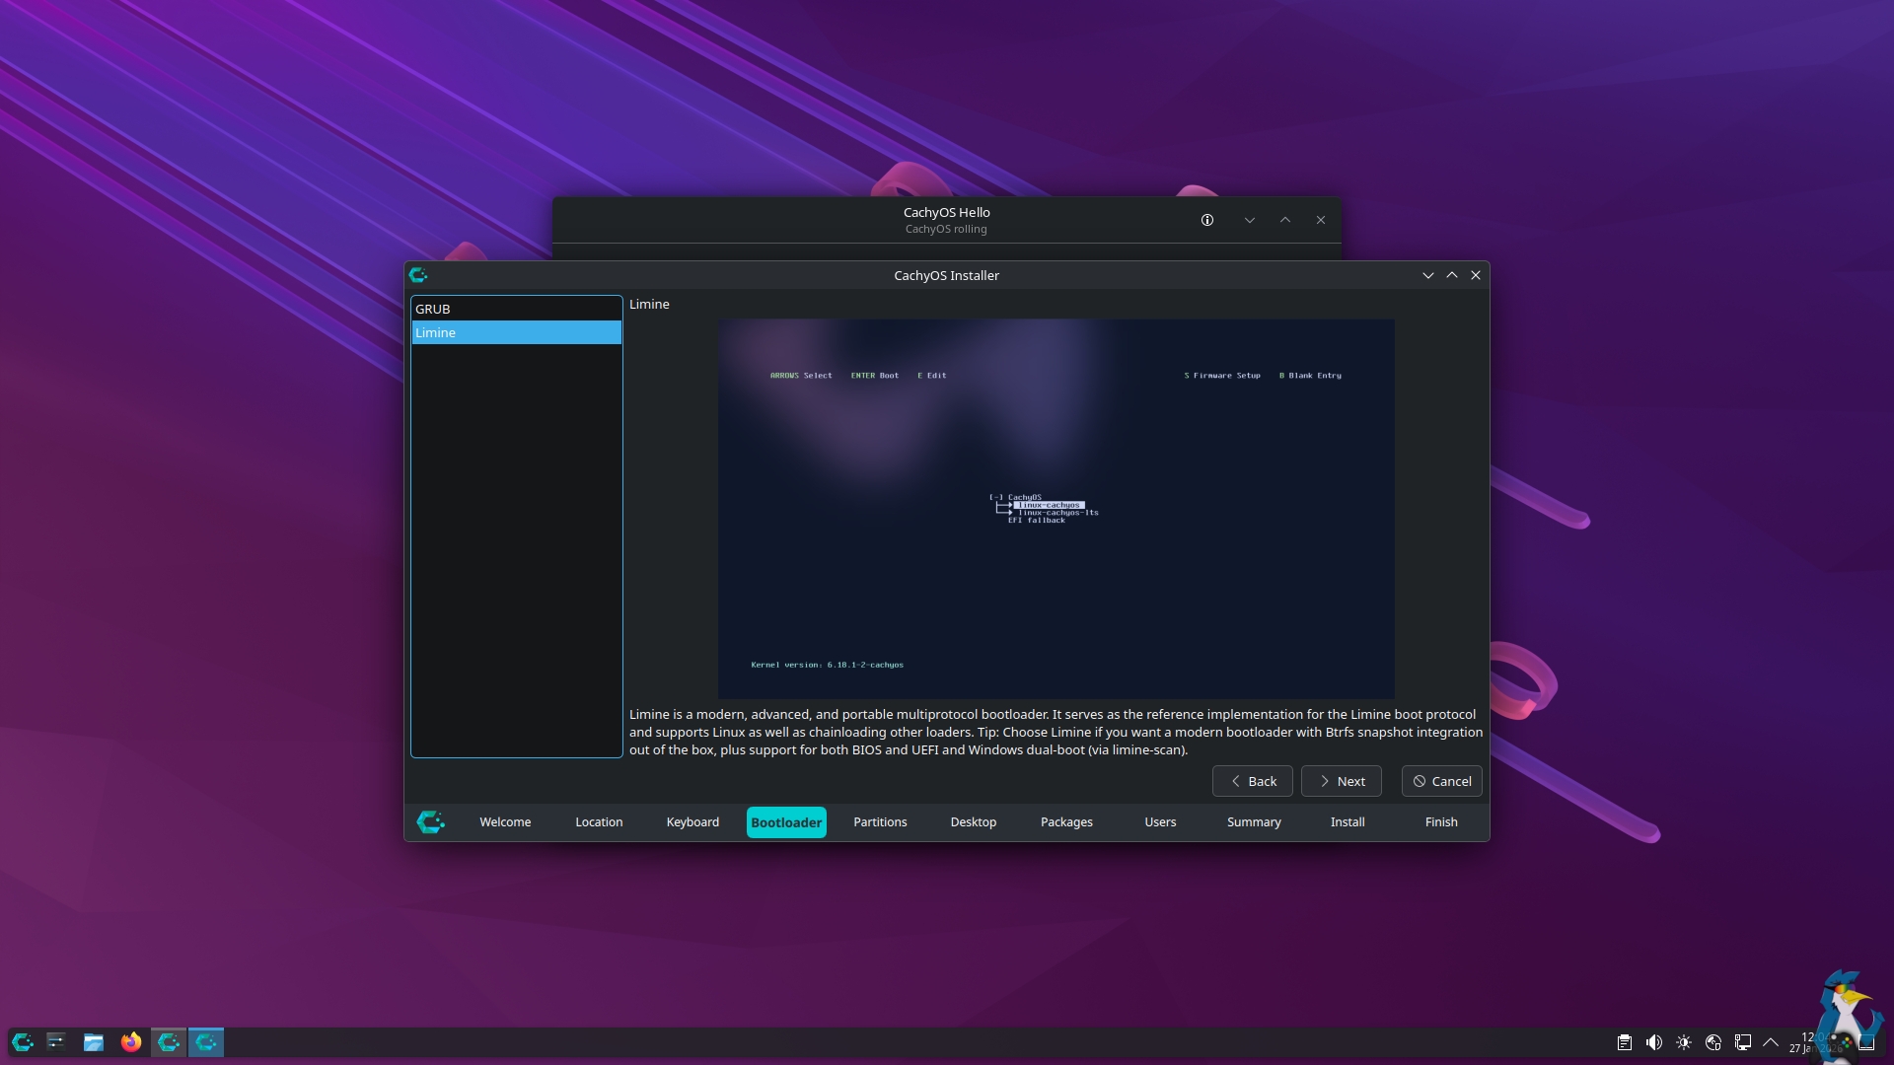Open the file manager taskbar icon
This screenshot has width=1894, height=1065.
[x=94, y=1042]
